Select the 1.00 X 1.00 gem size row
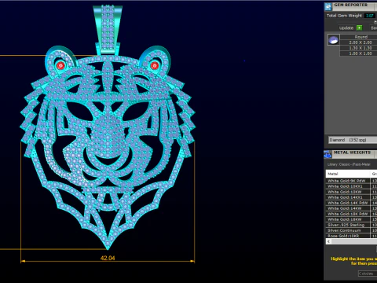The image size is (377, 283). [358, 53]
